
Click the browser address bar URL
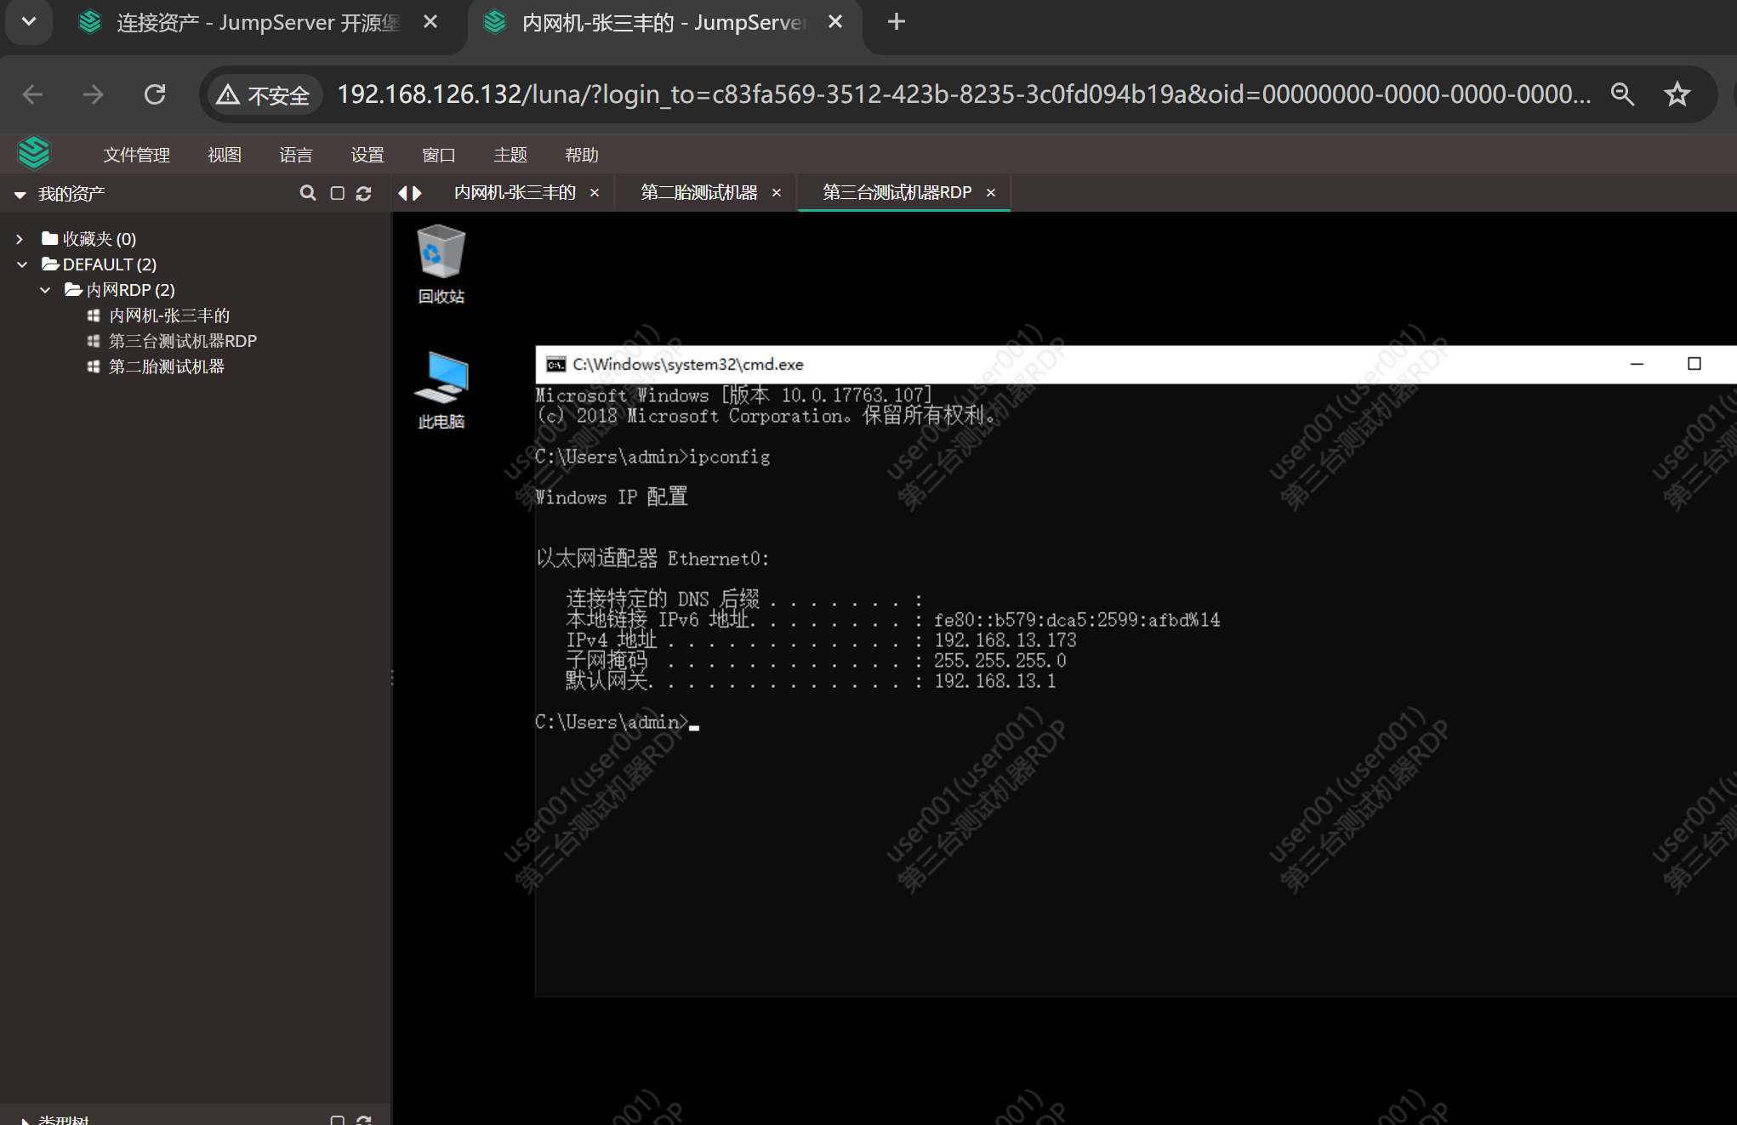coord(961,94)
